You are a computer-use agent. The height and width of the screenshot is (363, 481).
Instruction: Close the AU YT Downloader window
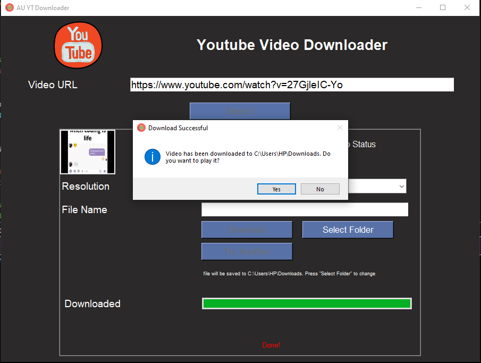click(x=467, y=7)
